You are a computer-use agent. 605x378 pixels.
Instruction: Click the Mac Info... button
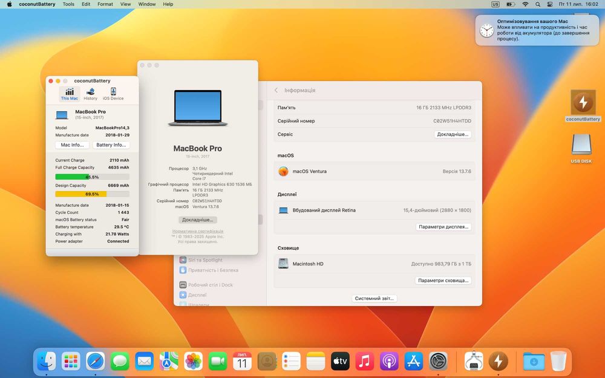coord(73,145)
